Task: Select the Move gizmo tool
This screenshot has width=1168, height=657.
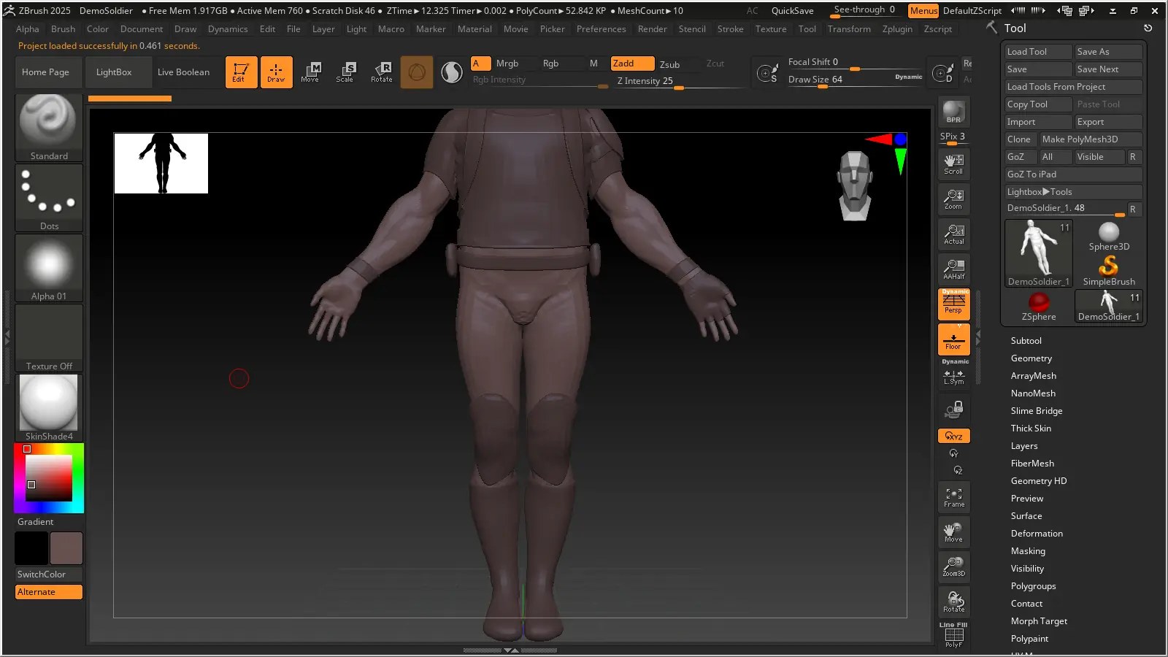Action: 310,72
